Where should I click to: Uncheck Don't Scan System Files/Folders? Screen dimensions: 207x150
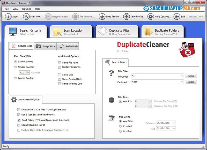coord(19,115)
